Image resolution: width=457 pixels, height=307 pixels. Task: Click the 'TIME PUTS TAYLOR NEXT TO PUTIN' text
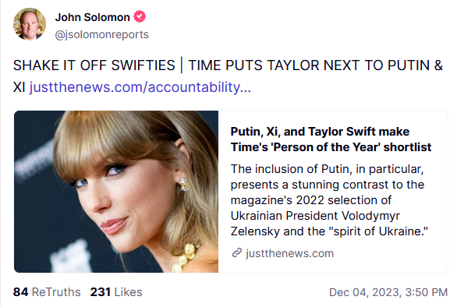point(309,65)
